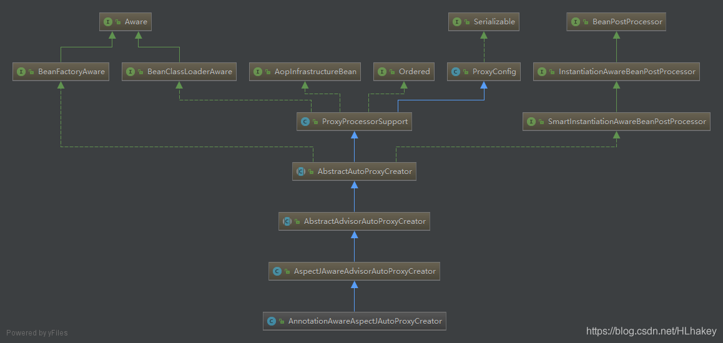The height and width of the screenshot is (343, 723).
Task: Select the 'Aware' label in the top-level node
Action: point(136,22)
